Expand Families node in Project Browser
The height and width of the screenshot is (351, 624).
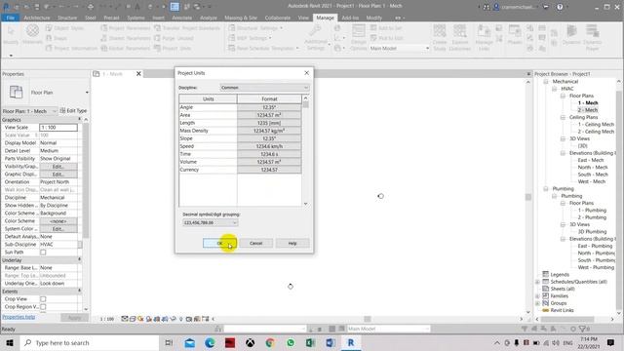[x=537, y=296]
